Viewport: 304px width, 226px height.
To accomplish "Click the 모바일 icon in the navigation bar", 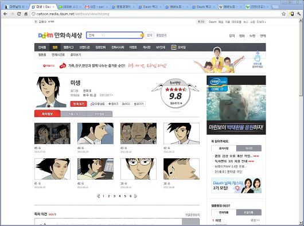I will pyautogui.click(x=174, y=47).
